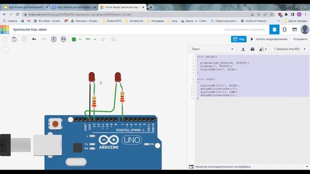The height and width of the screenshot is (174, 310).
Task: Click the copy icon in Tinkercad toolbar
Action: pyautogui.click(x=5, y=39)
